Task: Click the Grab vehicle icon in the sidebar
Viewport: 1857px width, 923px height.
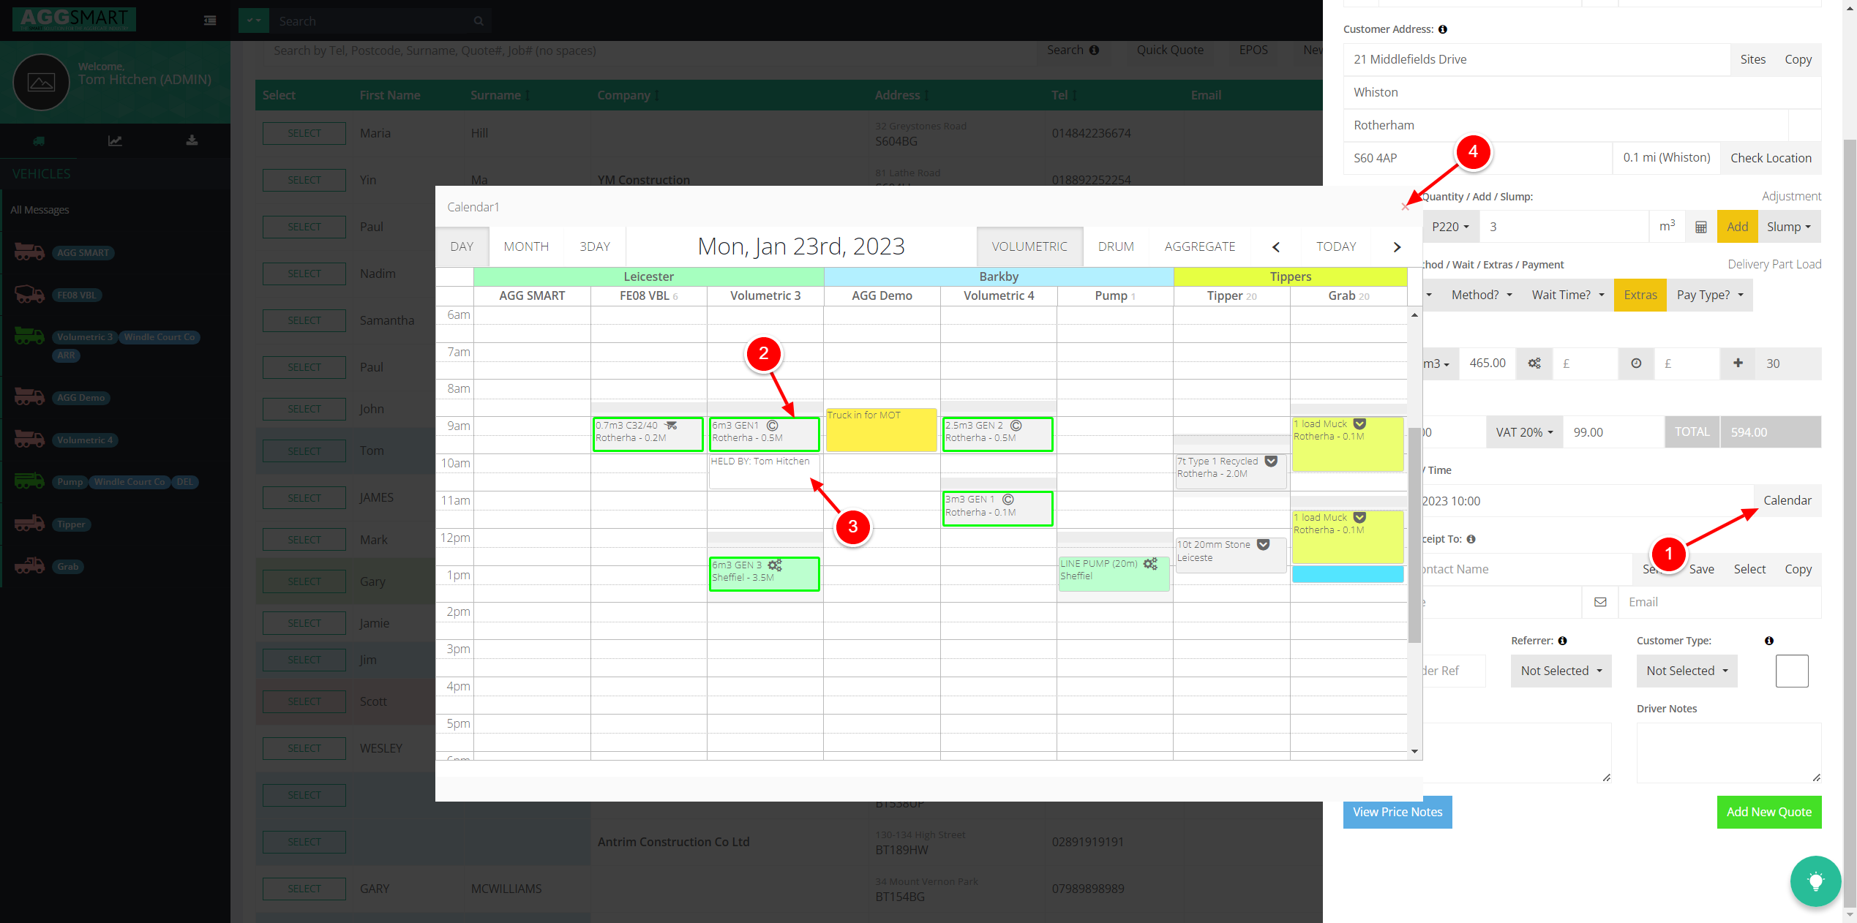Action: pyautogui.click(x=29, y=566)
